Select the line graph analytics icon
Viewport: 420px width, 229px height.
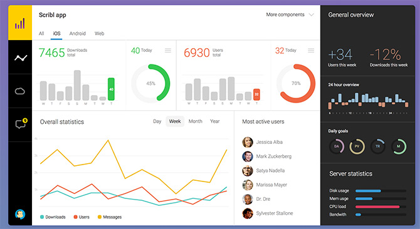21,58
